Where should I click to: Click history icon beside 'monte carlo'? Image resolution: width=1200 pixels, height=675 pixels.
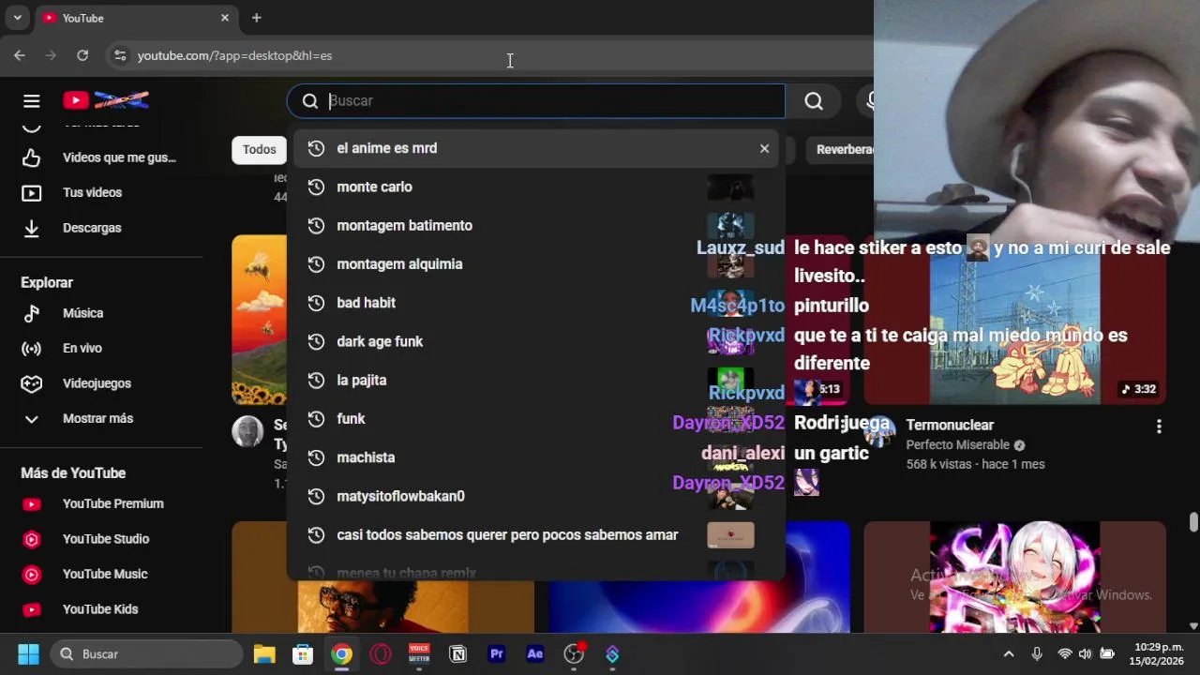(x=316, y=187)
